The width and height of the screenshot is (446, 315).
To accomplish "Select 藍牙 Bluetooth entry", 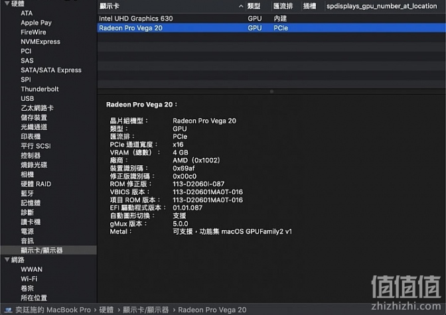I will (x=27, y=194).
